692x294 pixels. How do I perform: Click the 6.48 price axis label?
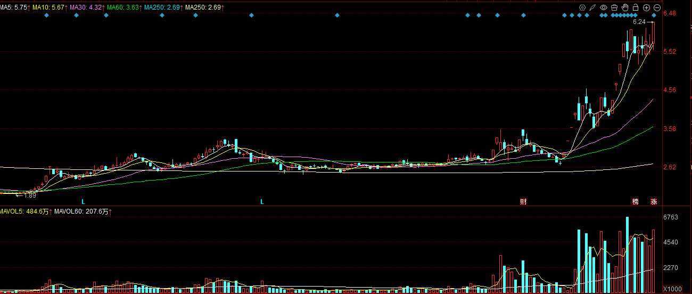tap(669, 13)
